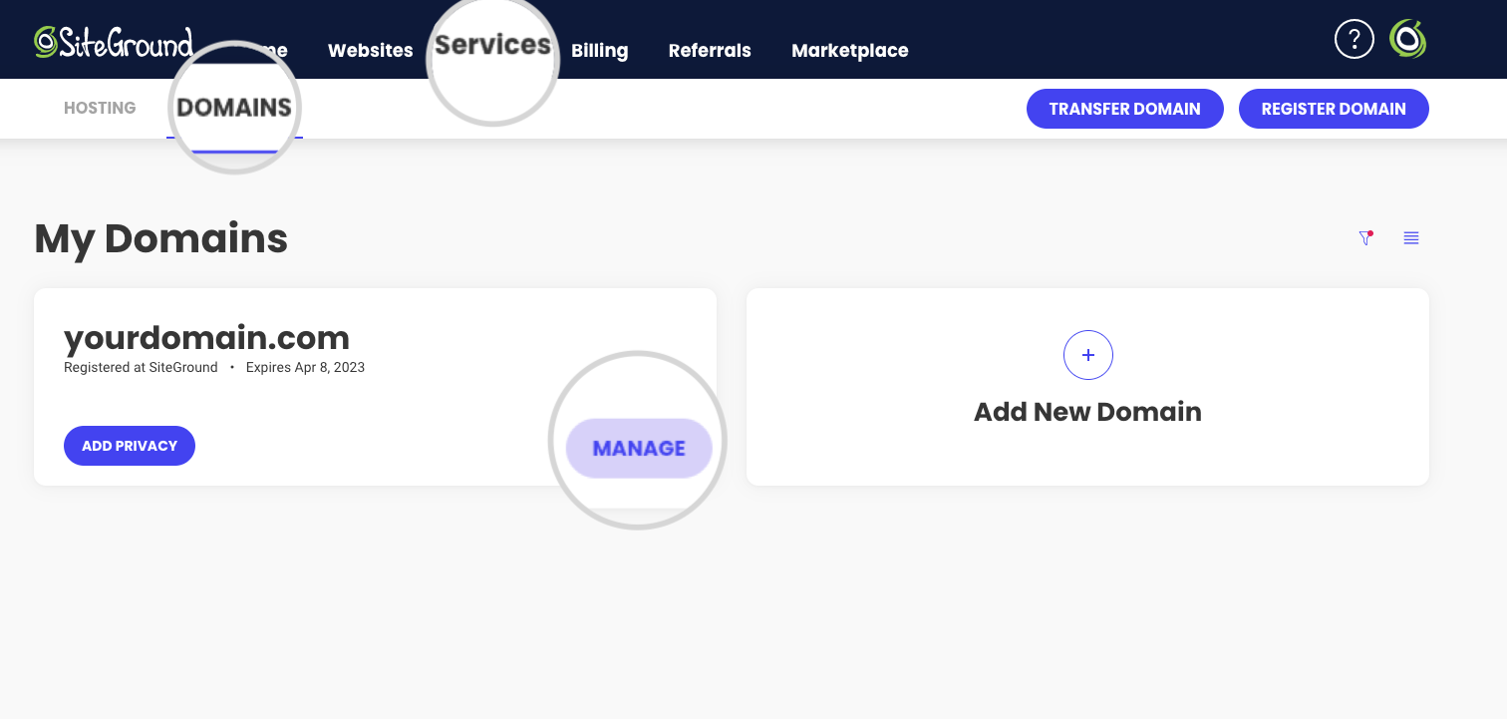
Task: Open the help question mark icon
Action: click(x=1354, y=40)
